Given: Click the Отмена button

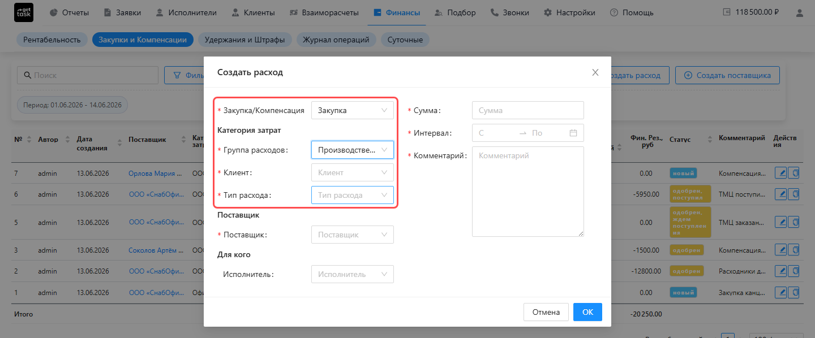Looking at the screenshot, I should point(546,312).
